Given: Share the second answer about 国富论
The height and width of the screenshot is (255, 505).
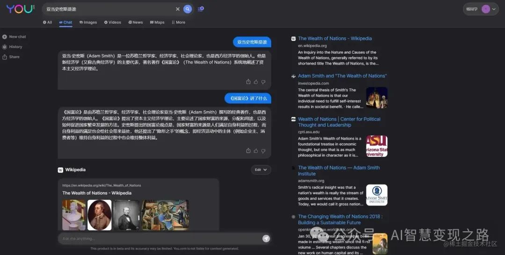Looking at the screenshot, I should click(248, 150).
